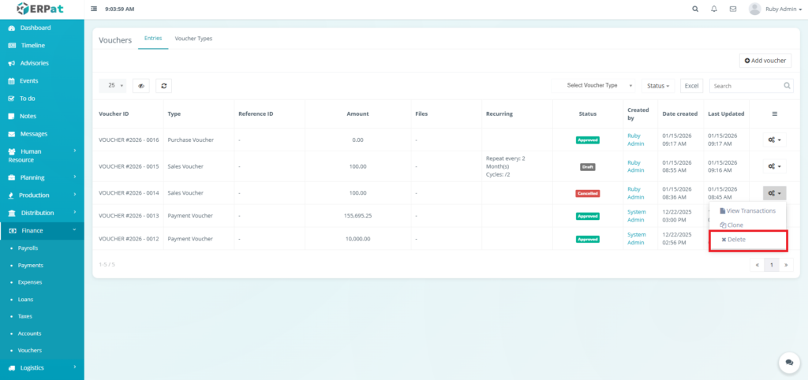Viewport: 808px width, 380px height.
Task: Expand Distribution menu in sidebar
Action: pyautogui.click(x=42, y=213)
